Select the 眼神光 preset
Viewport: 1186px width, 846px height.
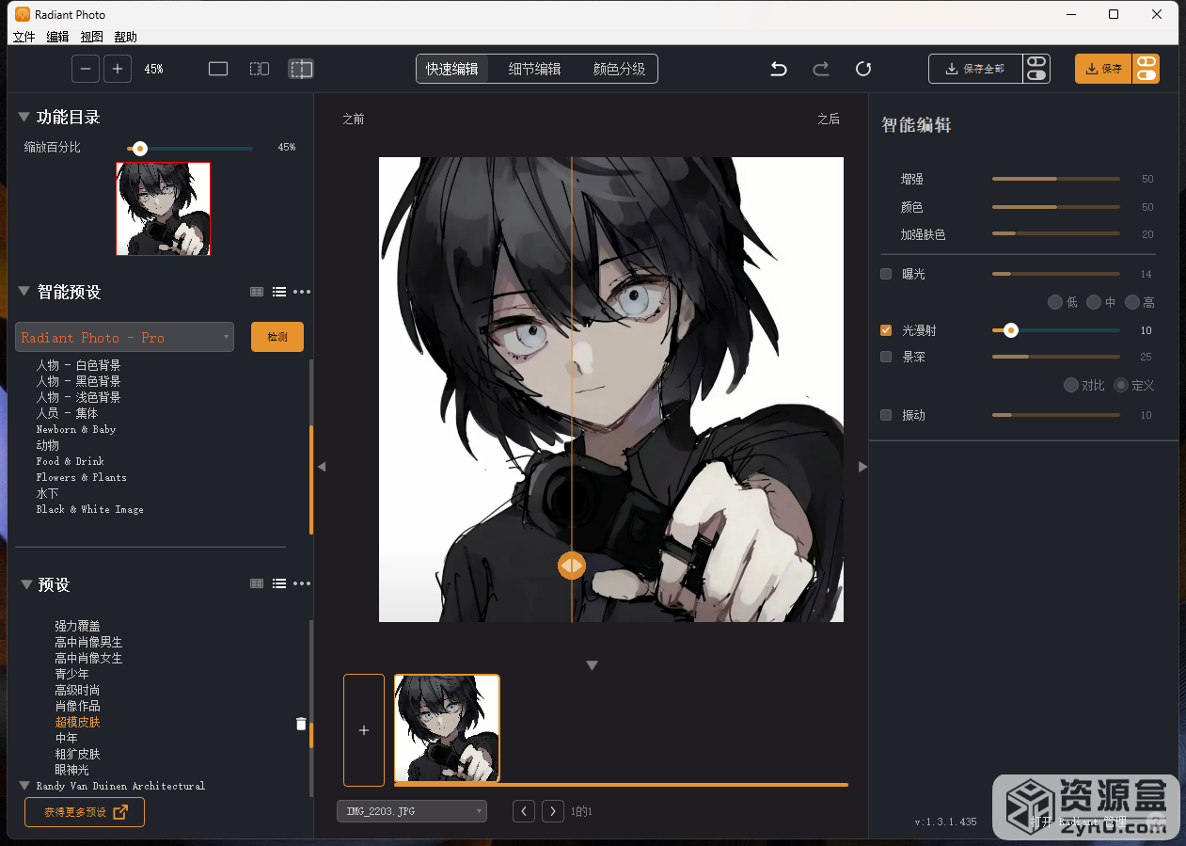72,770
